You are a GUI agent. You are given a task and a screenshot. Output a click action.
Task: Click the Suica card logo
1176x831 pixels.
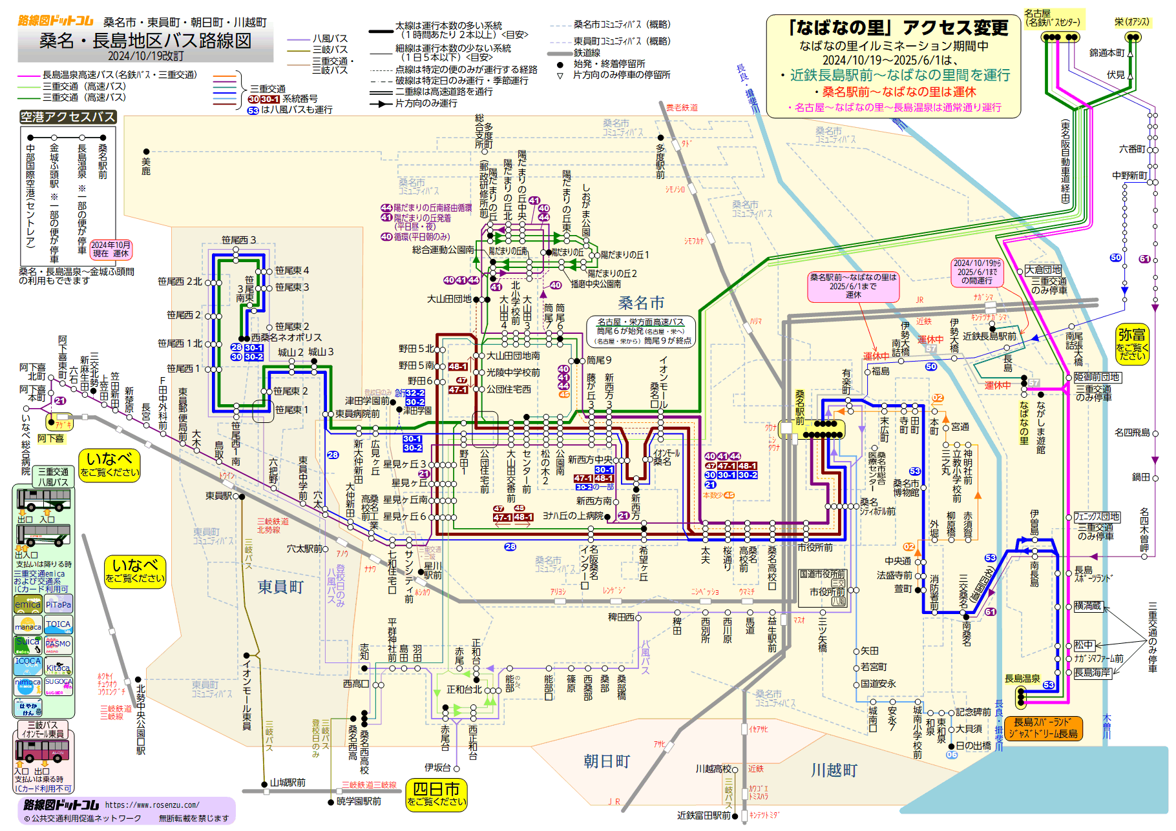[28, 645]
